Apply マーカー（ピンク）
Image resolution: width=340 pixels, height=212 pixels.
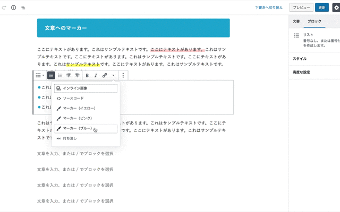pos(86,118)
